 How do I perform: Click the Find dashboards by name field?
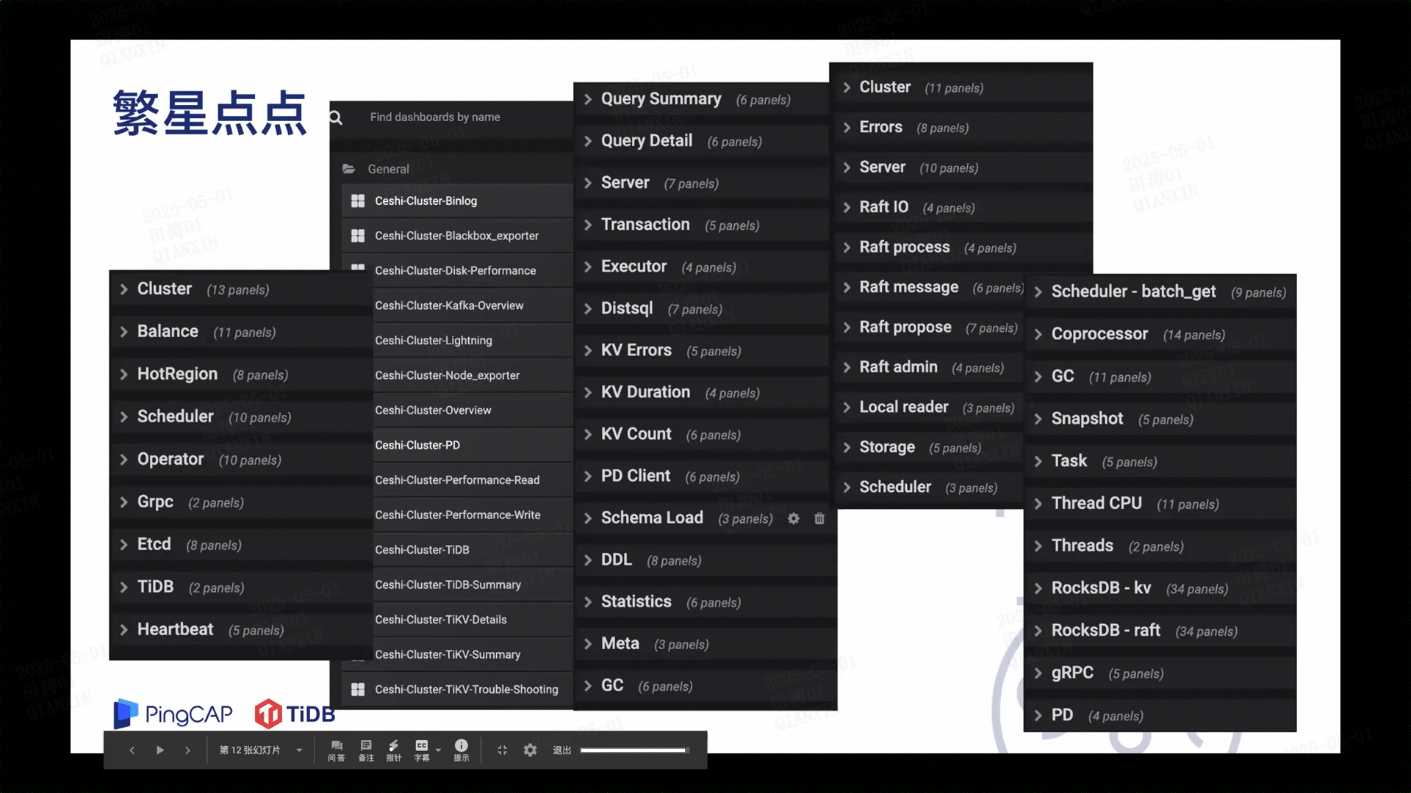[x=435, y=117]
